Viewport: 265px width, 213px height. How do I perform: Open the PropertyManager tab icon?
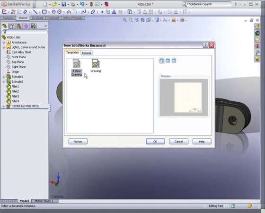[12, 26]
